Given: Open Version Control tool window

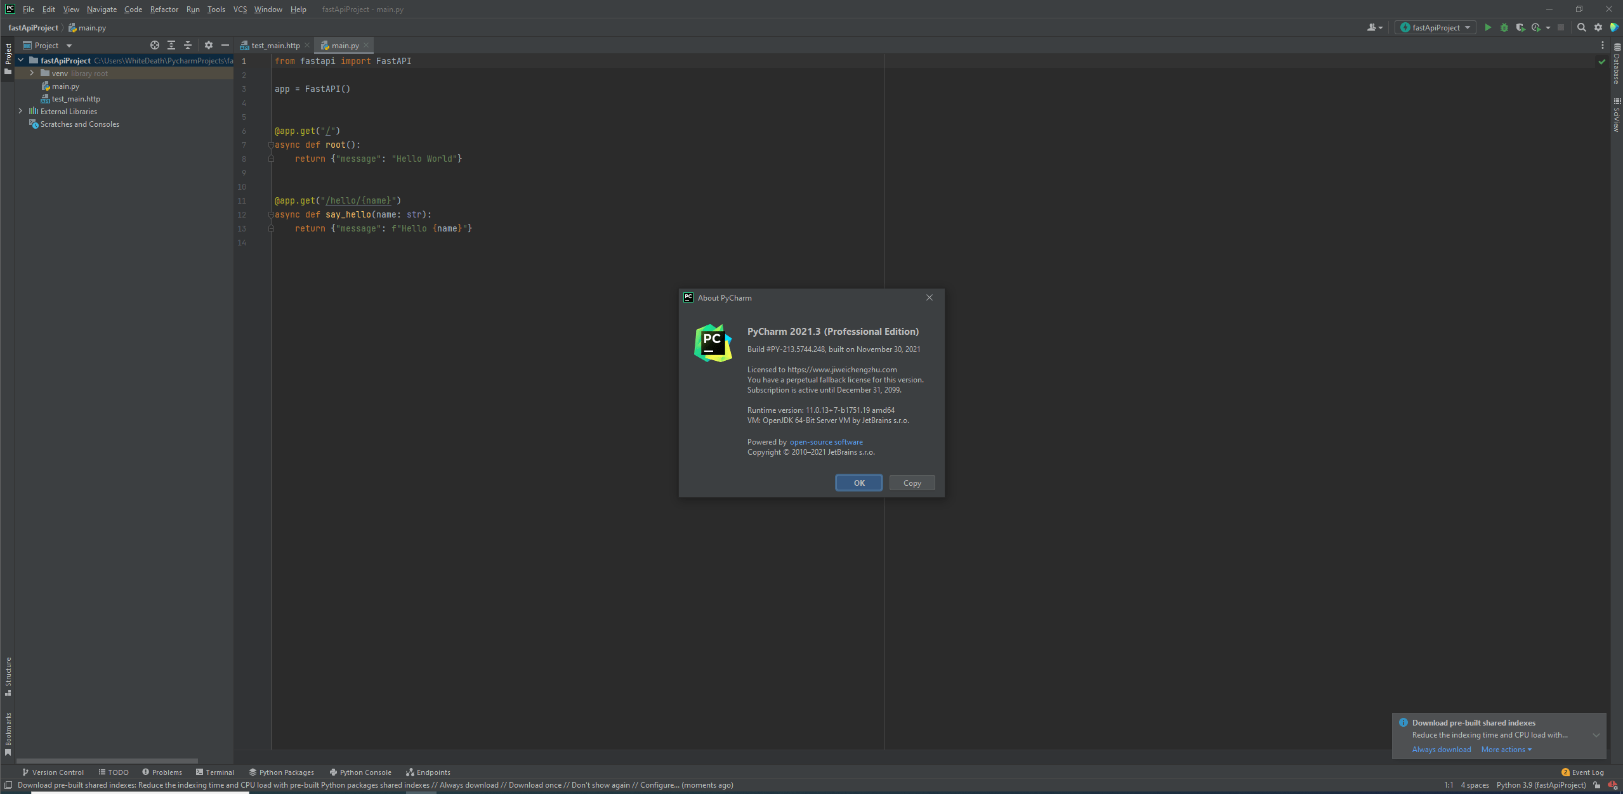Looking at the screenshot, I should pyautogui.click(x=53, y=772).
